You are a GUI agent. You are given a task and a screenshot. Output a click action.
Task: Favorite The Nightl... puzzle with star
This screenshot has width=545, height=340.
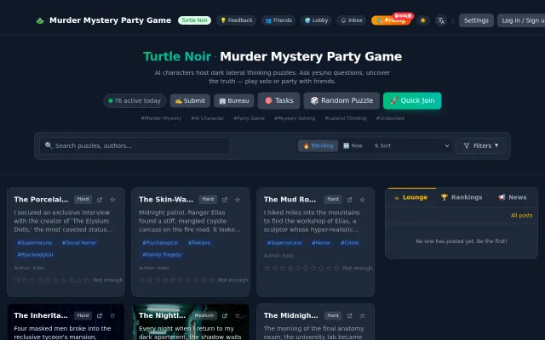238,315
